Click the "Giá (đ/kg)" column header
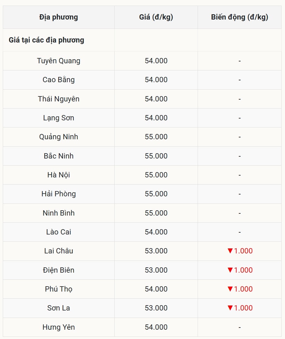 pyautogui.click(x=156, y=17)
